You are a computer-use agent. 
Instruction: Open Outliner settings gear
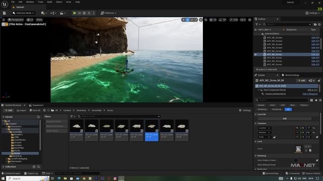pyautogui.click(x=319, y=25)
